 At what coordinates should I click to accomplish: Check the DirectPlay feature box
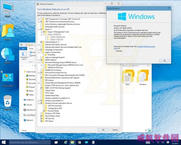pyautogui.click(x=44, y=55)
